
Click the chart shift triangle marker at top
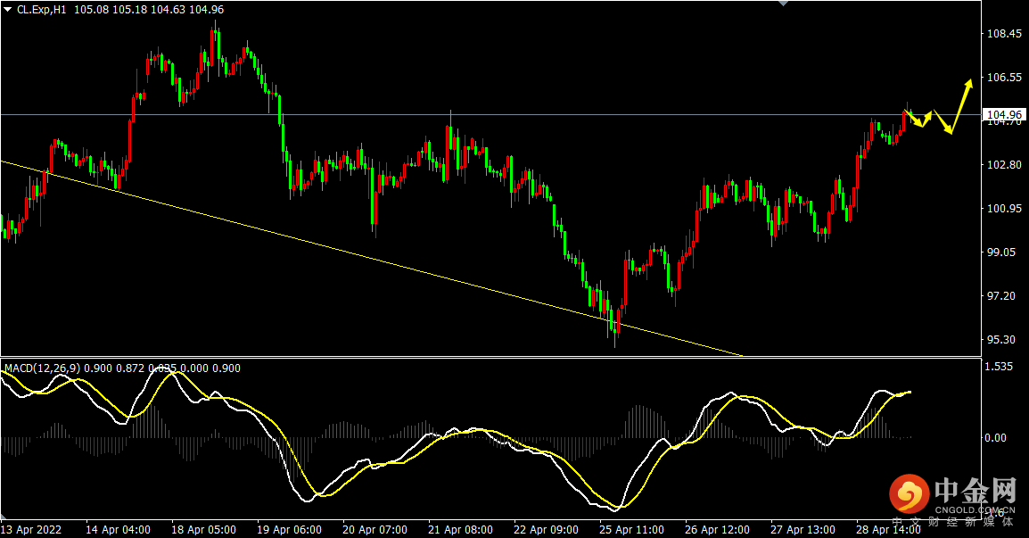coord(783,4)
